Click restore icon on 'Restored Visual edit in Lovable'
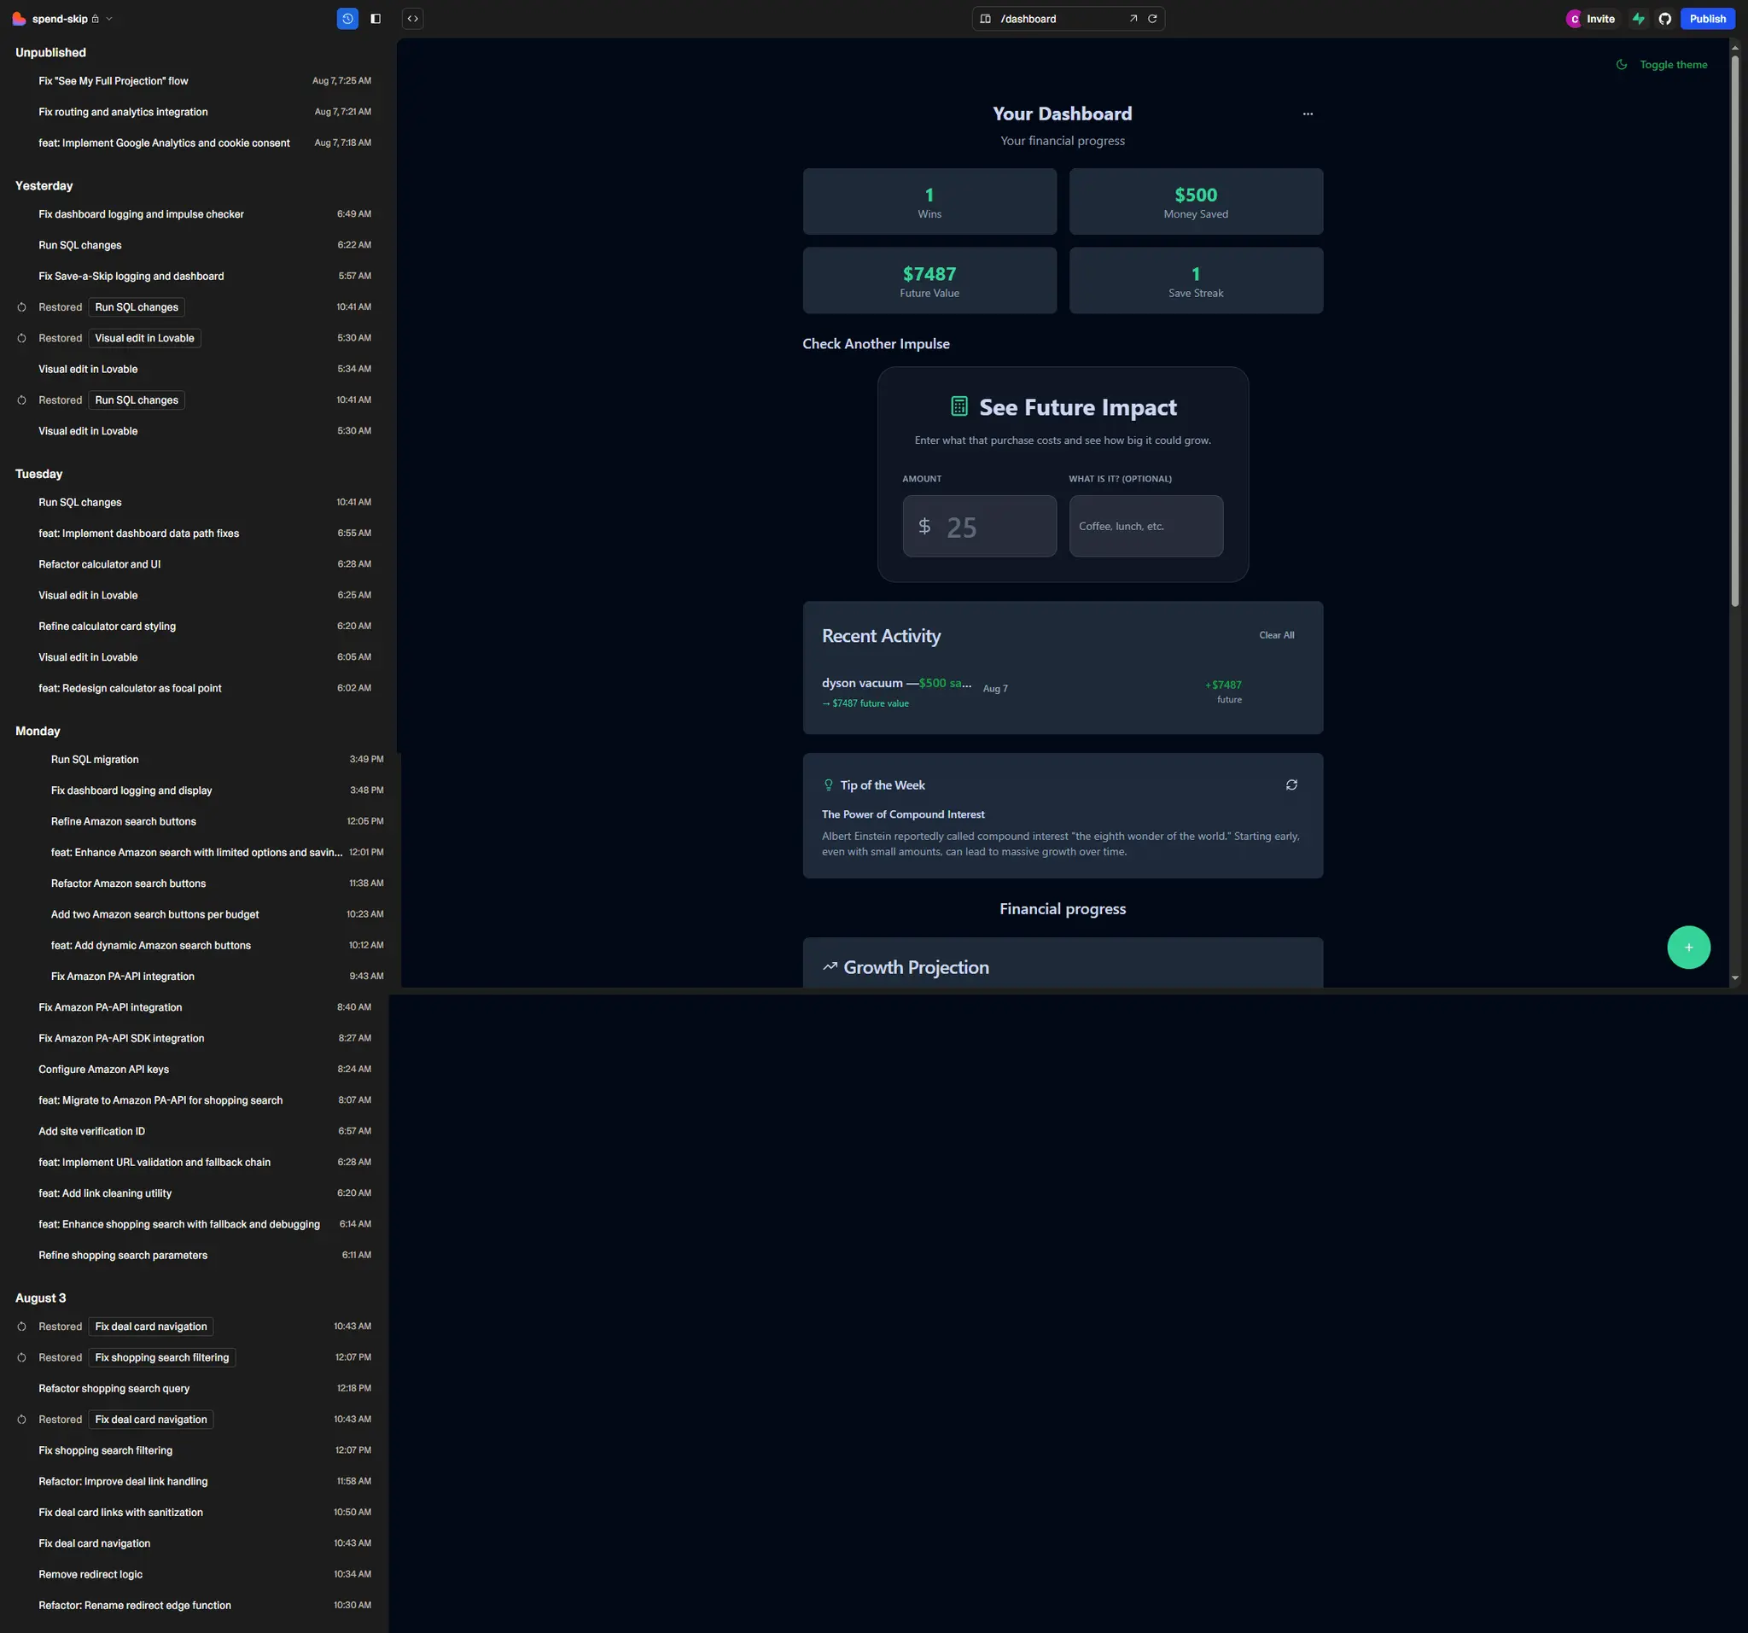1748x1633 pixels. point(22,338)
